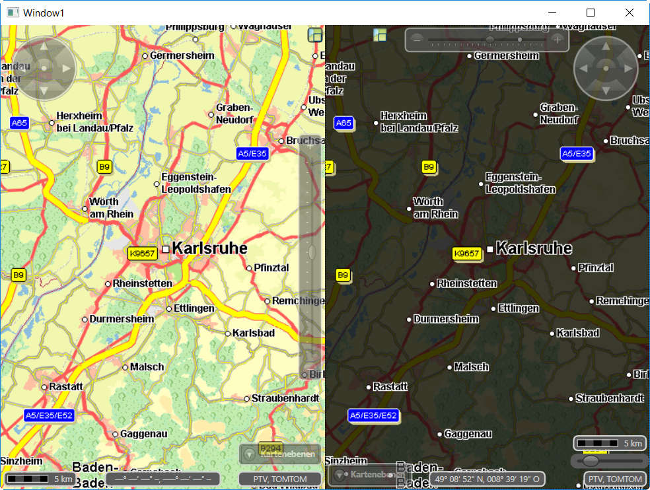Image resolution: width=650 pixels, height=490 pixels.
Task: Click the Karlsruhe city label on left map
Action: click(x=209, y=248)
